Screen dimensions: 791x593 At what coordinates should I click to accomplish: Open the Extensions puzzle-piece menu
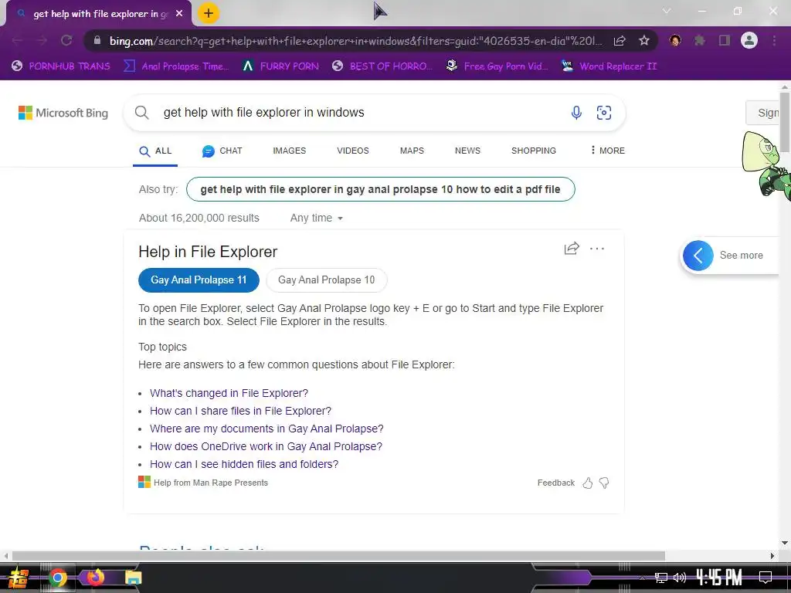point(699,40)
